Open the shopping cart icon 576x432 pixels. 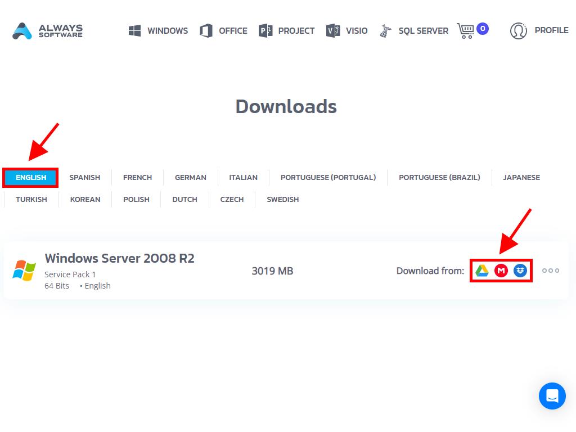pyautogui.click(x=465, y=30)
